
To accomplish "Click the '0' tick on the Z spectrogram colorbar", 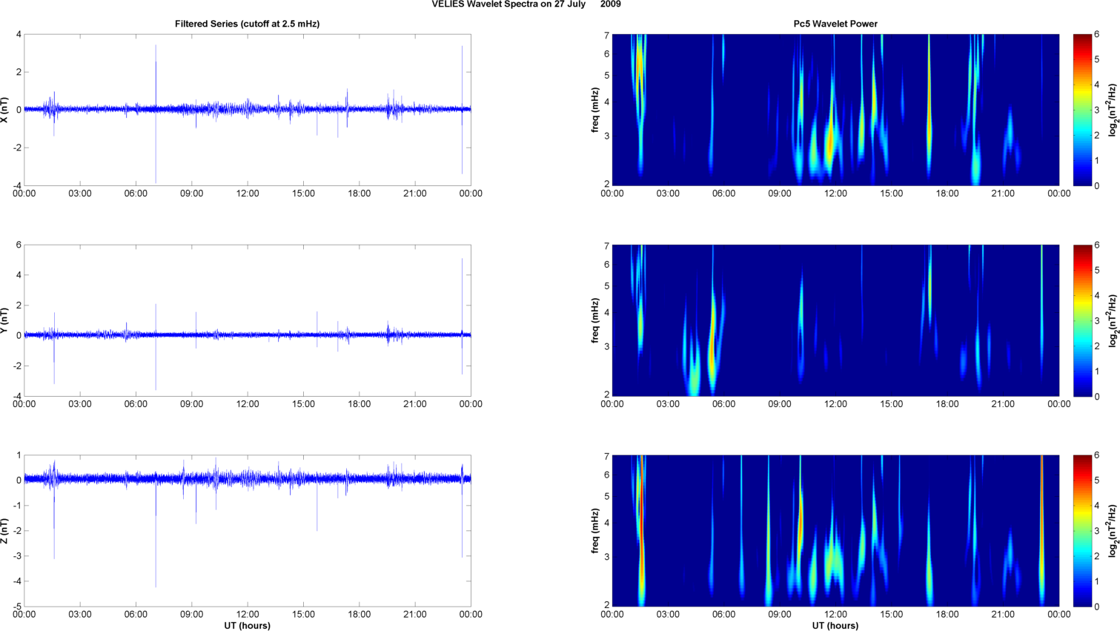I will pyautogui.click(x=1097, y=607).
